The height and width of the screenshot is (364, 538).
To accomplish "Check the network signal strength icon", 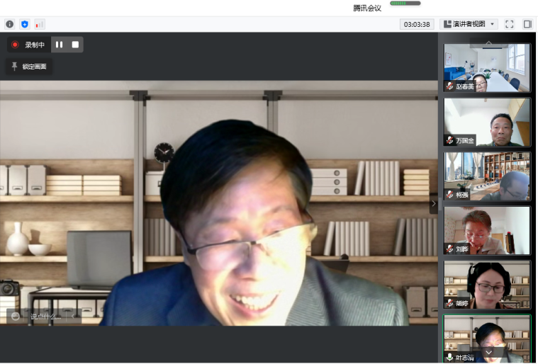I will [39, 24].
